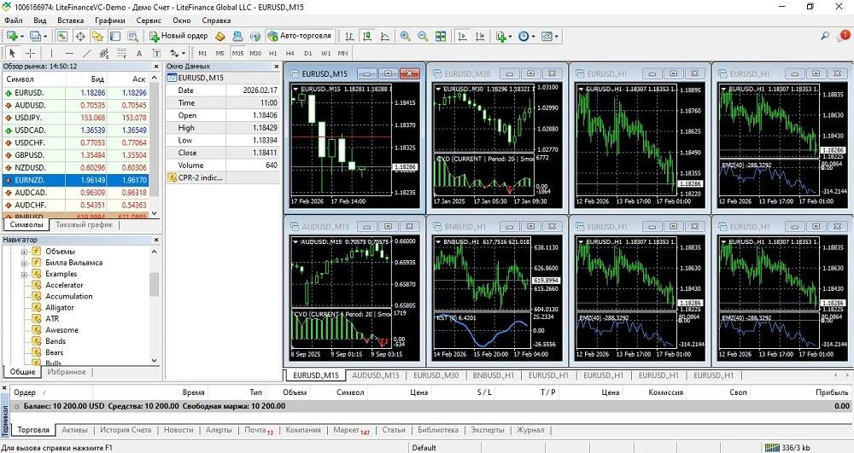Tile chart windows icon
This screenshot has width=854, height=453.
tap(441, 36)
